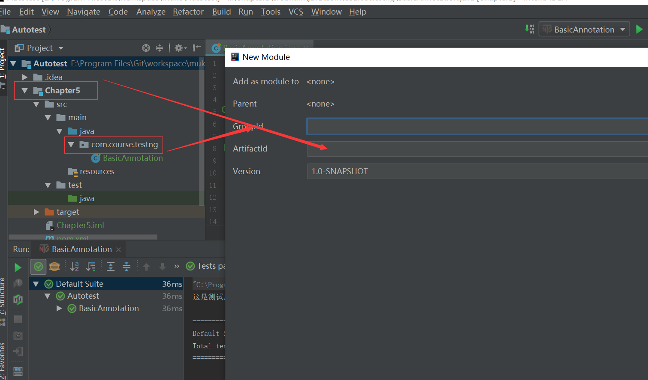The height and width of the screenshot is (380, 648).
Task: Click the sort alphabetically icon in Run toolbar
Action: pos(74,267)
